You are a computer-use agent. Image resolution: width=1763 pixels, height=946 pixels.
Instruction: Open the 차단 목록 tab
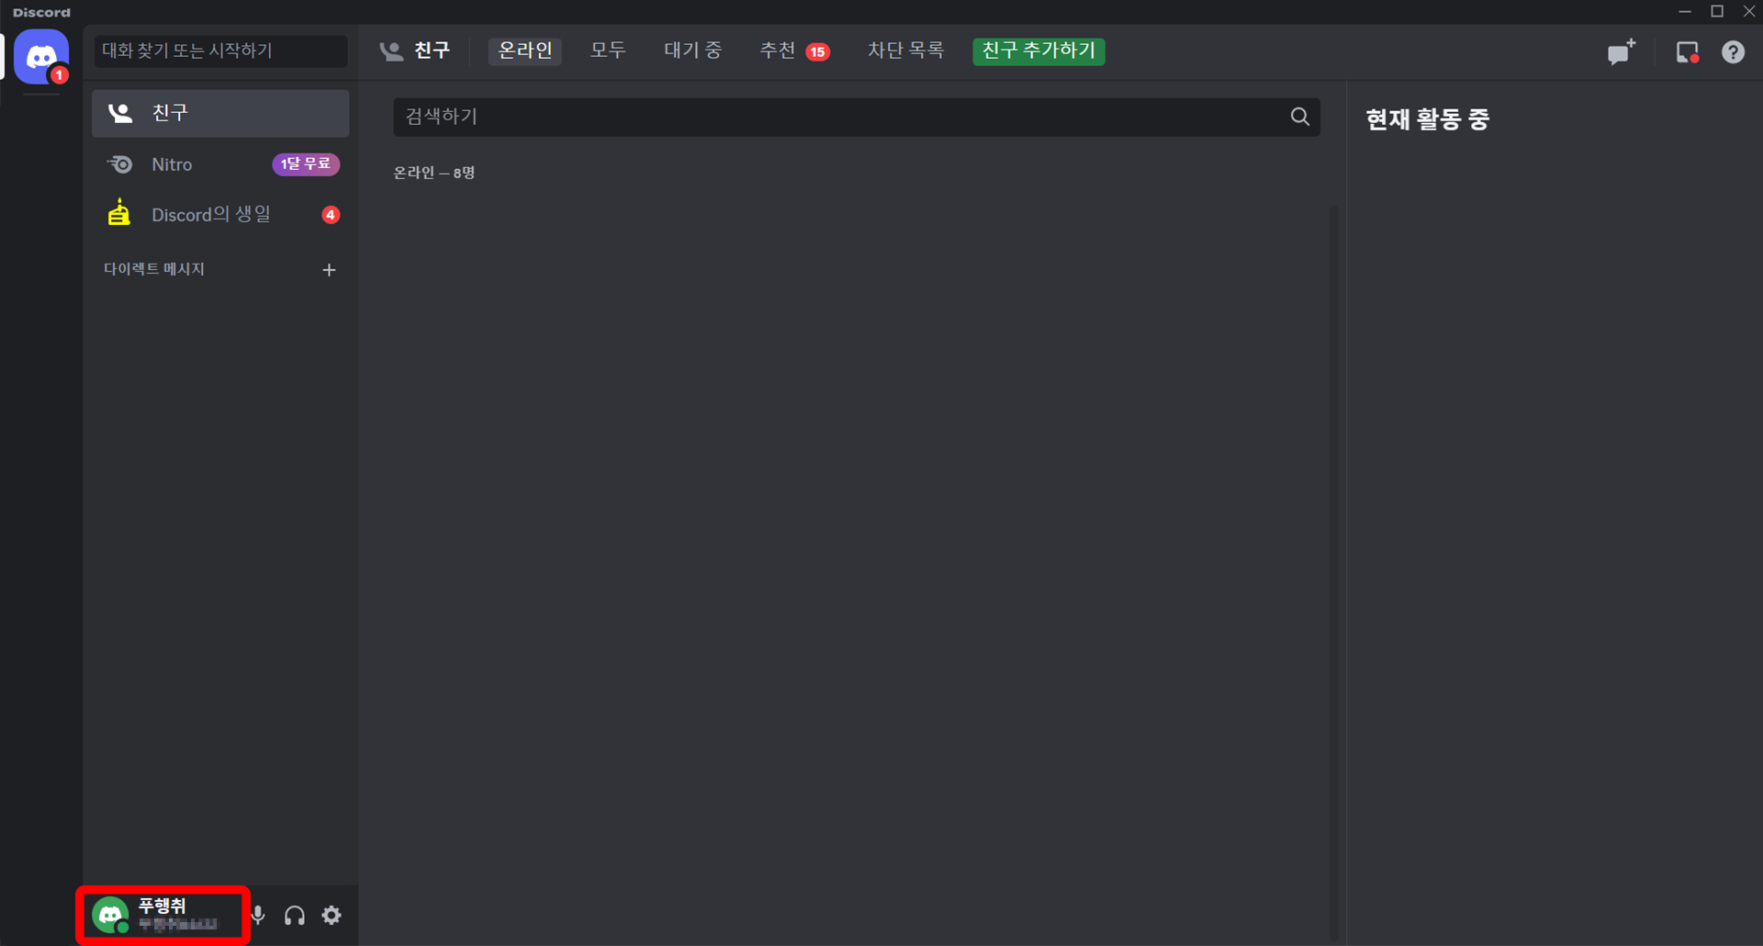[x=905, y=51]
